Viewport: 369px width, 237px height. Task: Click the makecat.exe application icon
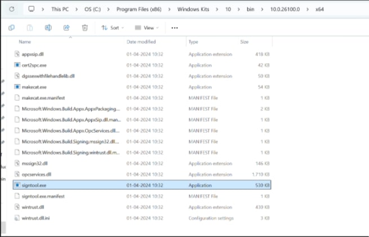[x=17, y=87]
